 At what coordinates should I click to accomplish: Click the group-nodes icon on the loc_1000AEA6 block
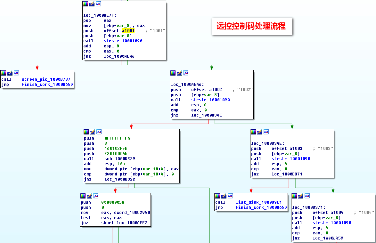point(186,73)
